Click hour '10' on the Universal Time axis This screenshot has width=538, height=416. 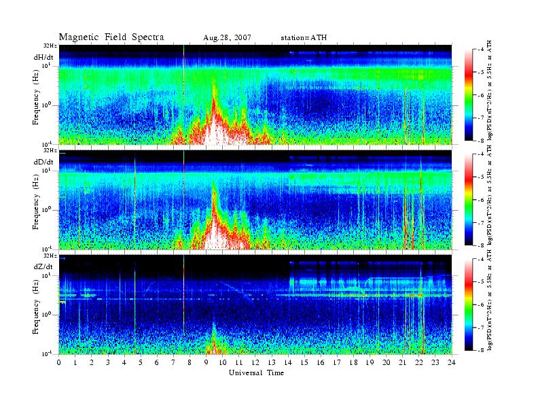(x=223, y=362)
